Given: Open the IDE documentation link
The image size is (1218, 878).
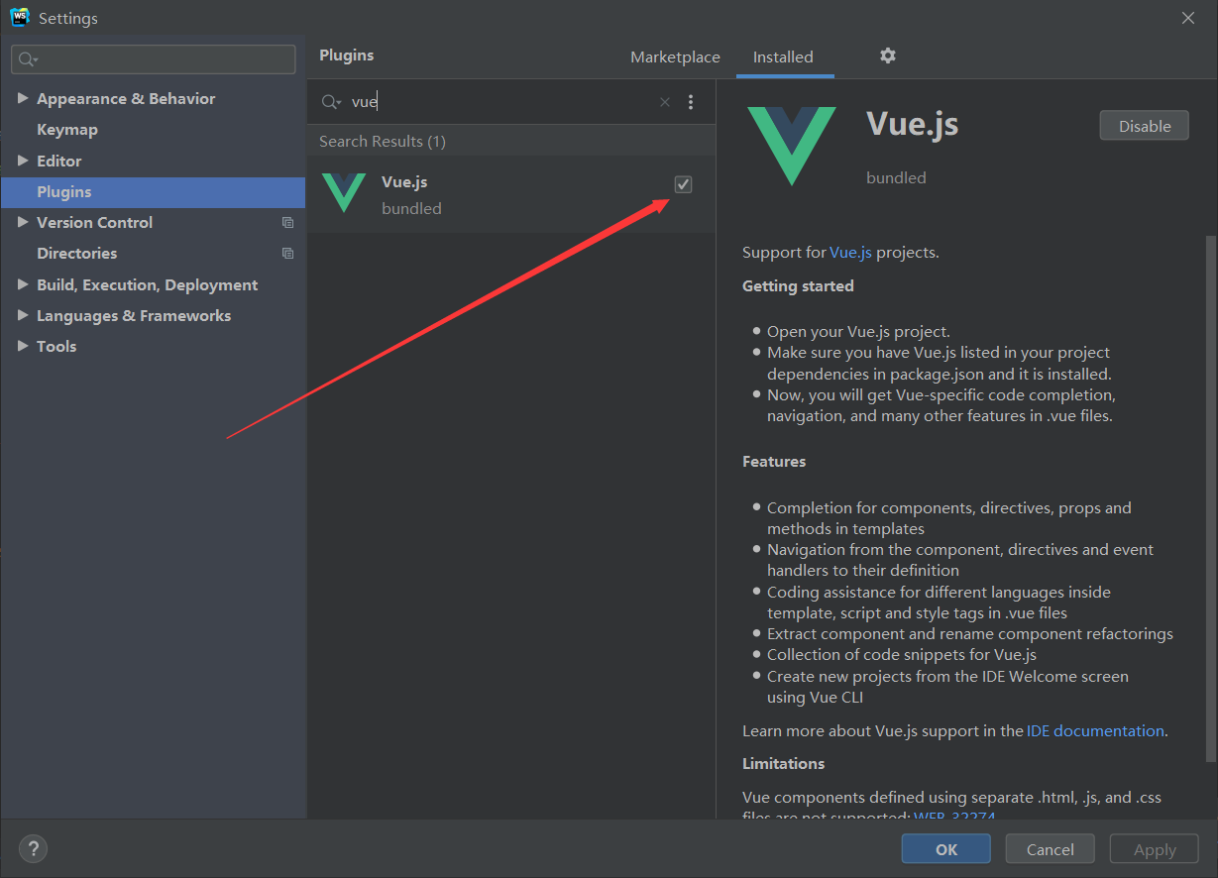Looking at the screenshot, I should 1095,730.
